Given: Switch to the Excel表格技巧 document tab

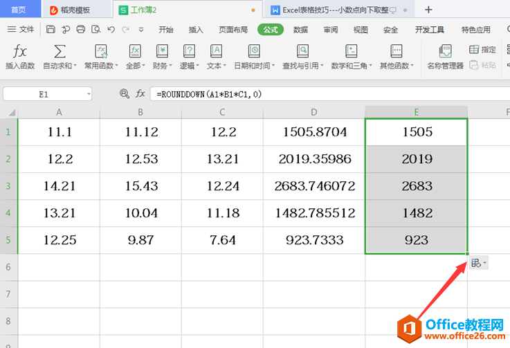Looking at the screenshot, I should click(338, 10).
